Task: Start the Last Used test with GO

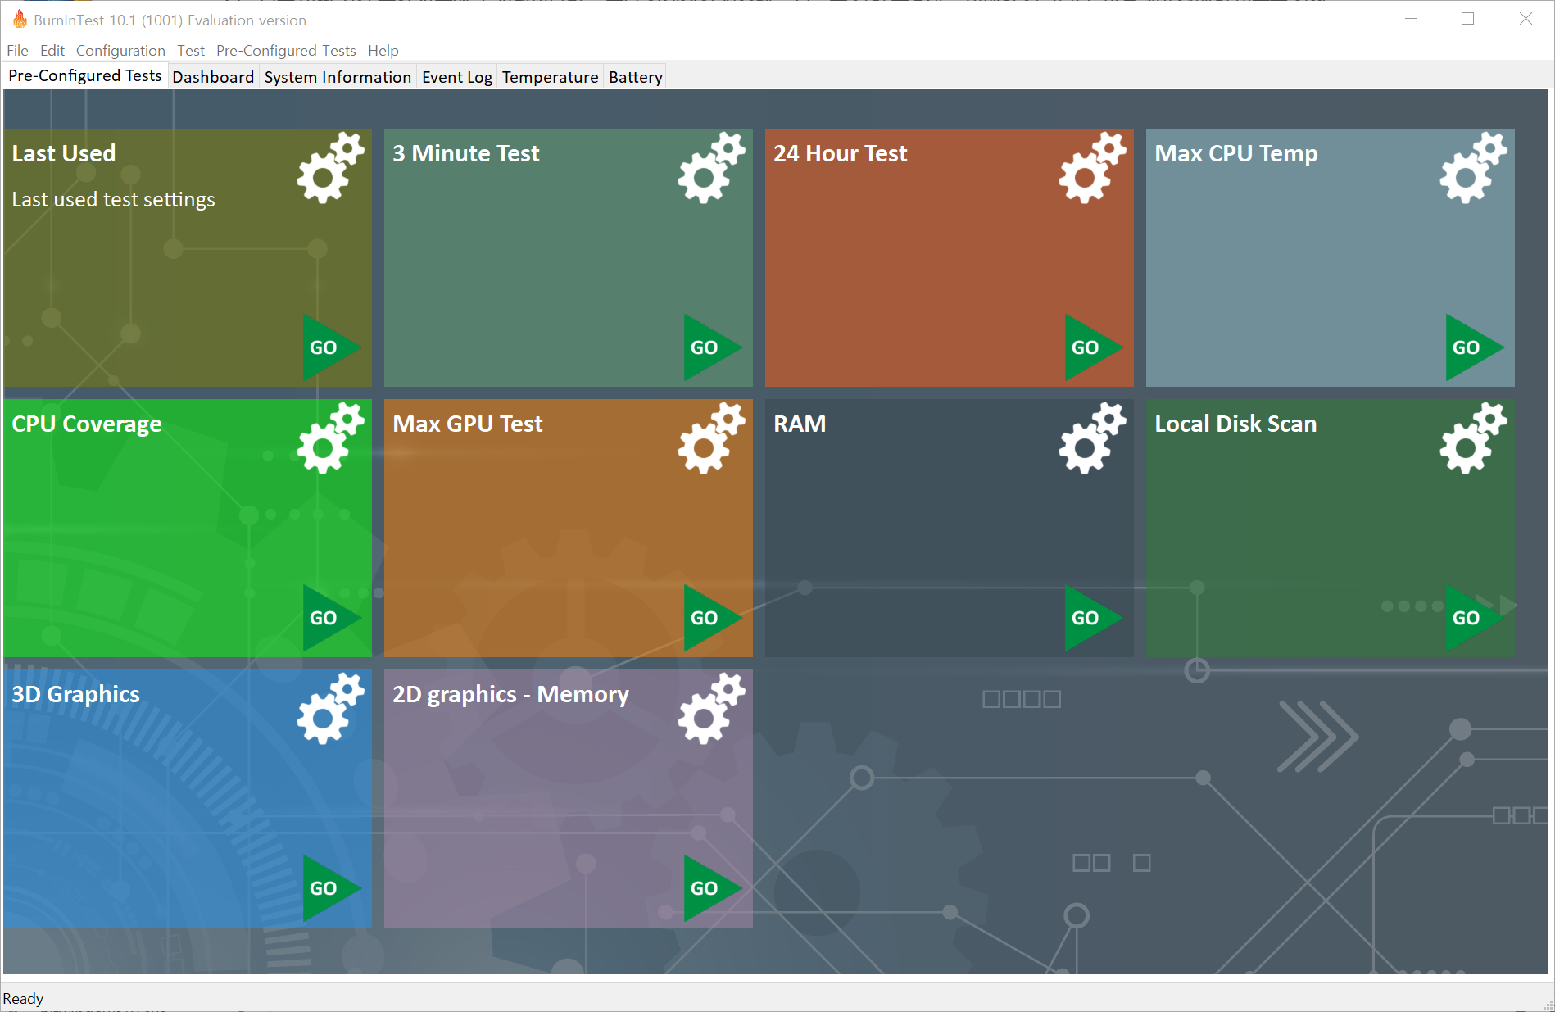Action: 332,347
